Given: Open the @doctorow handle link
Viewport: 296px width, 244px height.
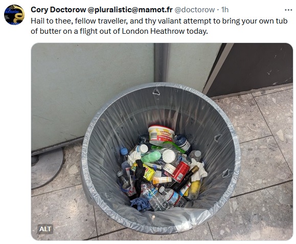Looking at the screenshot, I should tap(194, 10).
